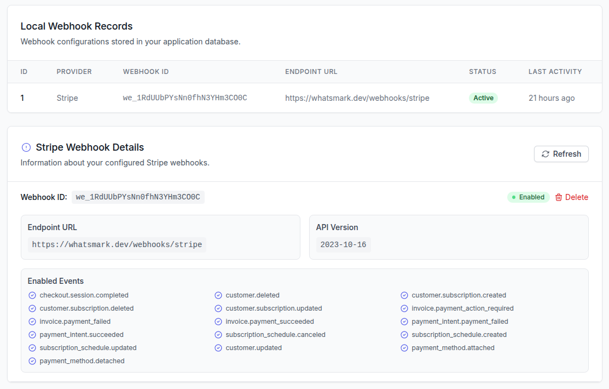Click the Enabled Events heading
The width and height of the screenshot is (609, 389).
tap(56, 281)
